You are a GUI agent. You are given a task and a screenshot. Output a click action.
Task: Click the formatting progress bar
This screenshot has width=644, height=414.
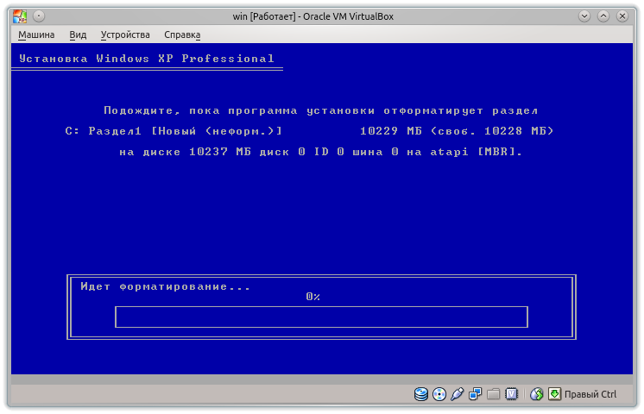click(322, 317)
